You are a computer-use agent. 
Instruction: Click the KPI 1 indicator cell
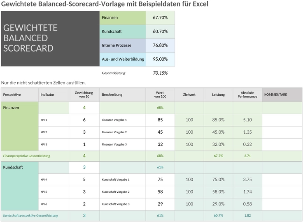(x=54, y=120)
